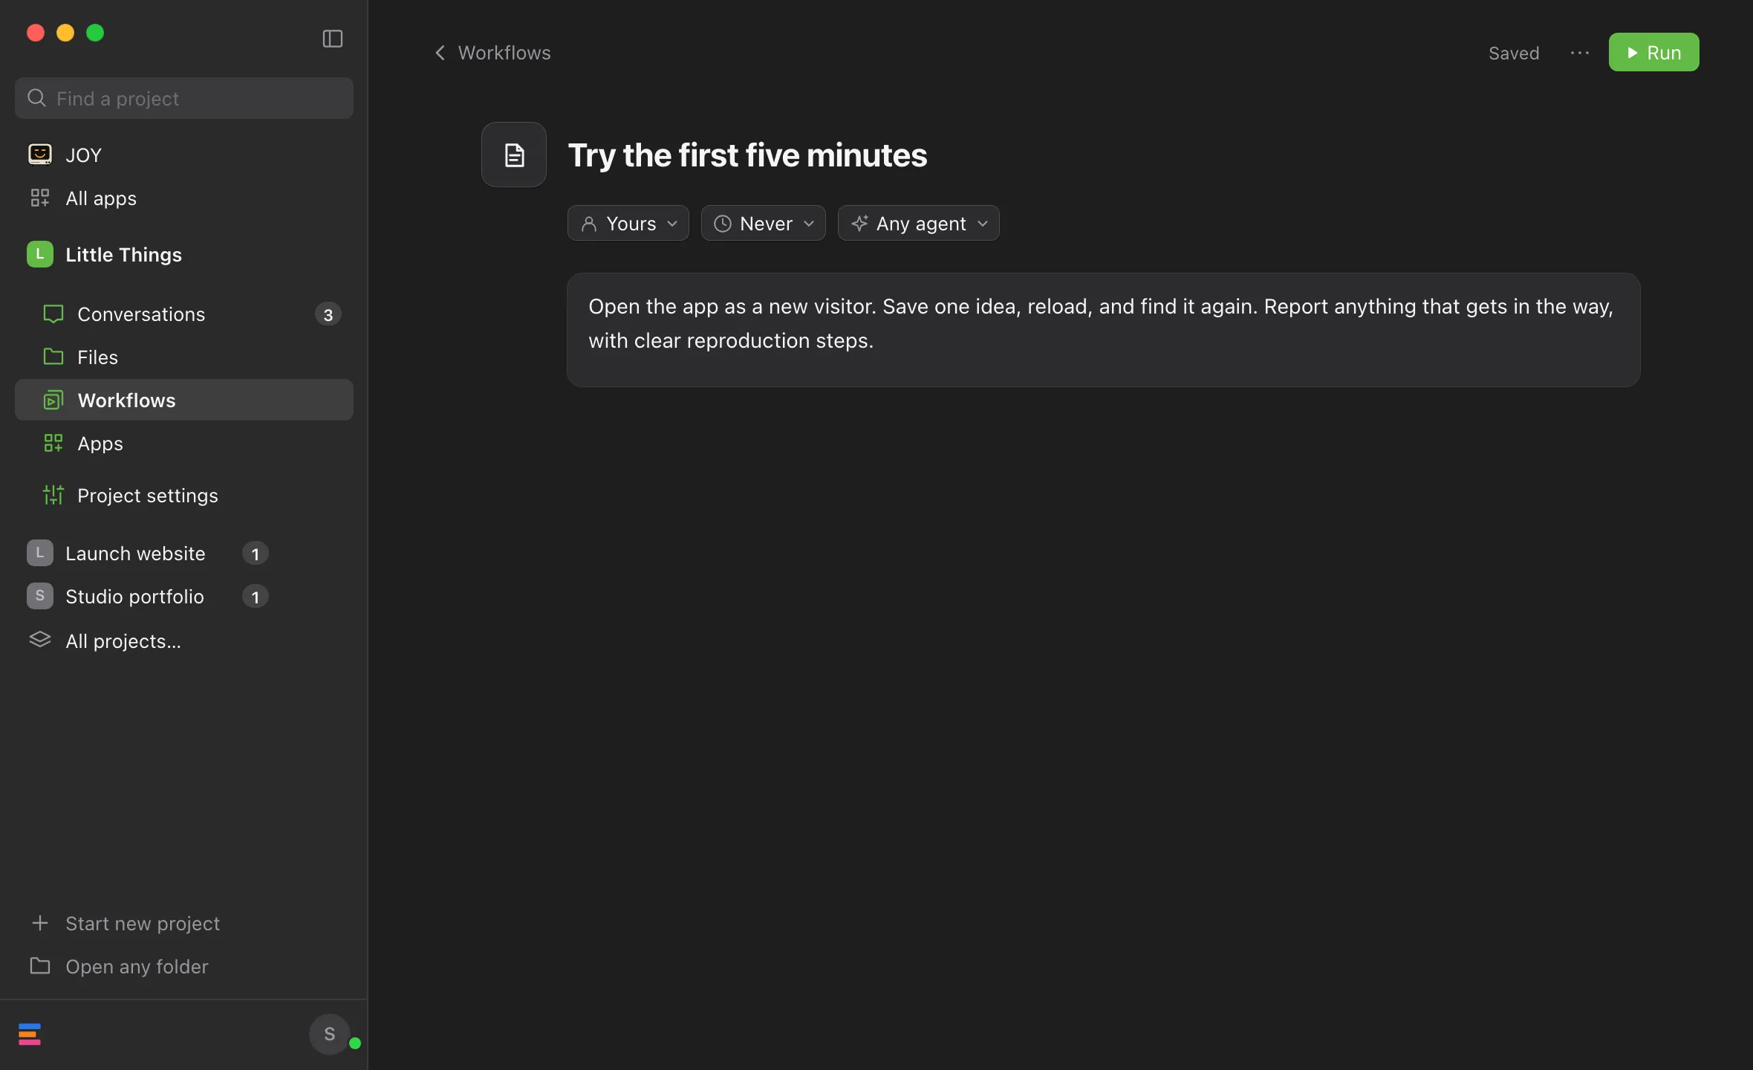Click the JOY workspace icon
The image size is (1753, 1070).
[x=40, y=155]
